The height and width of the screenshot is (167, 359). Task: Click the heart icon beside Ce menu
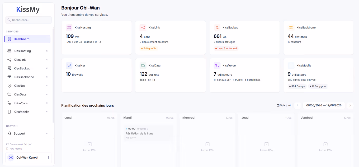(x=7, y=144)
